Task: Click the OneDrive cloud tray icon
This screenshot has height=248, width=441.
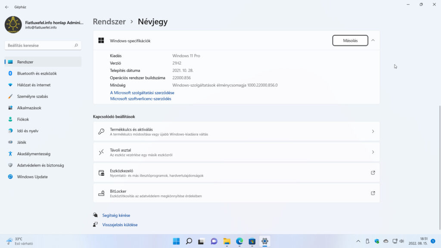Action: click(x=386, y=241)
